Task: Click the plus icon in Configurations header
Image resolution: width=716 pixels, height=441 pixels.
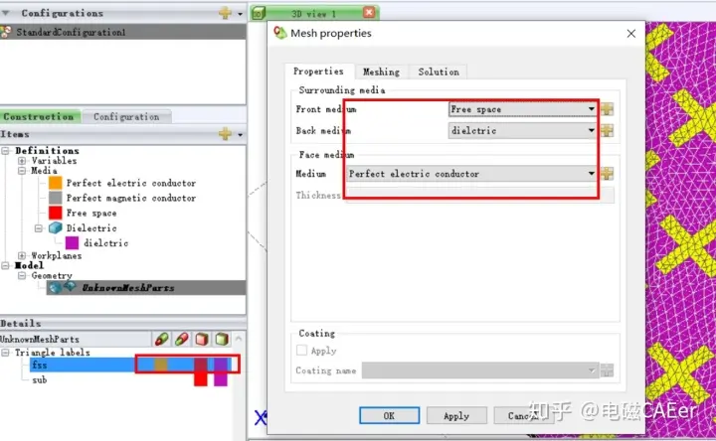Action: 225,13
